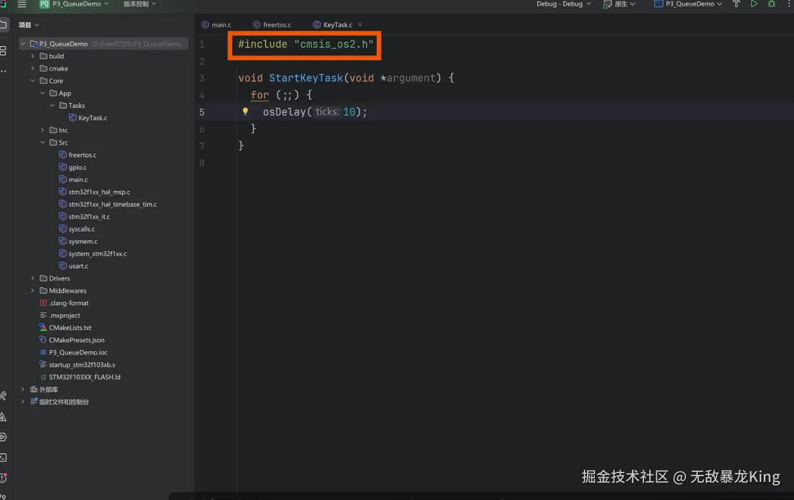Open the P3_QueueDemo run configuration dropdown
The image size is (794, 500).
click(x=688, y=4)
